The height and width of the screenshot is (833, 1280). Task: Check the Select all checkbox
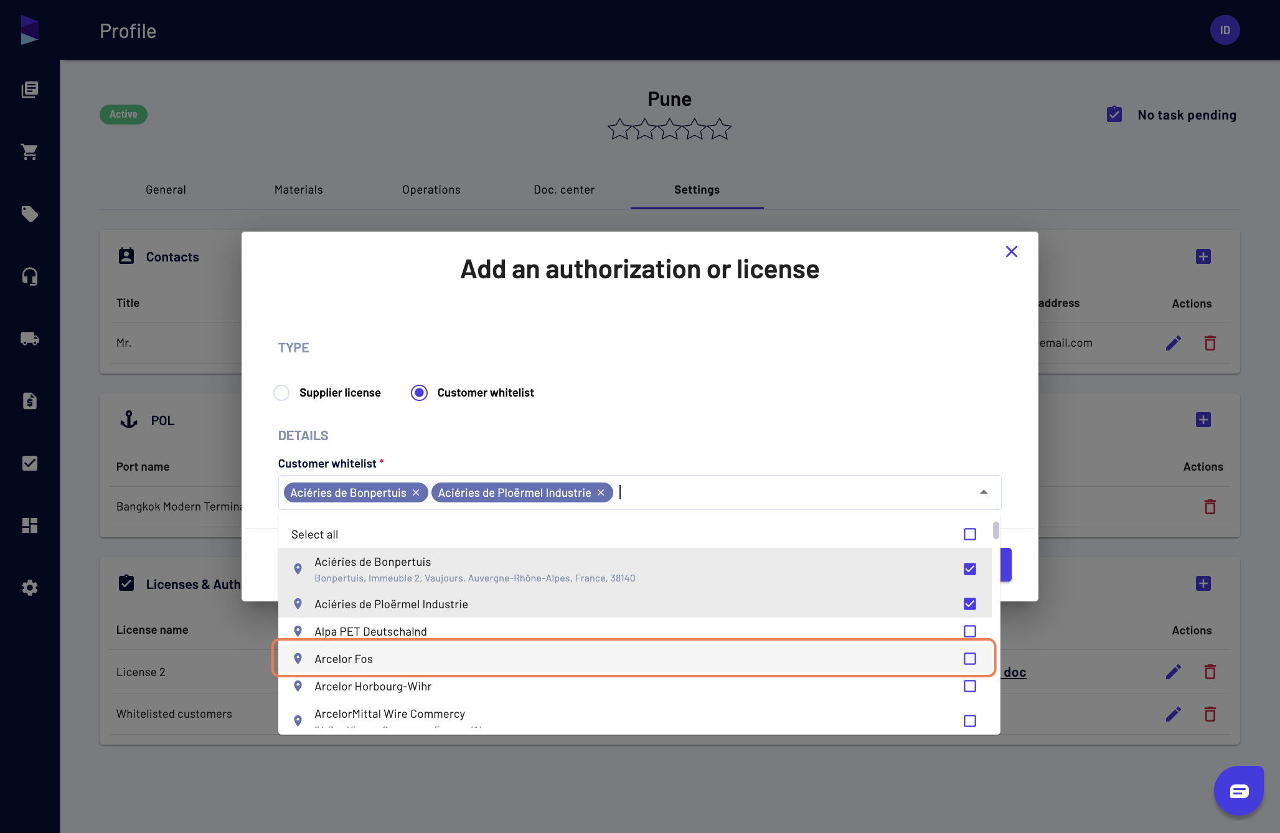[x=969, y=534]
